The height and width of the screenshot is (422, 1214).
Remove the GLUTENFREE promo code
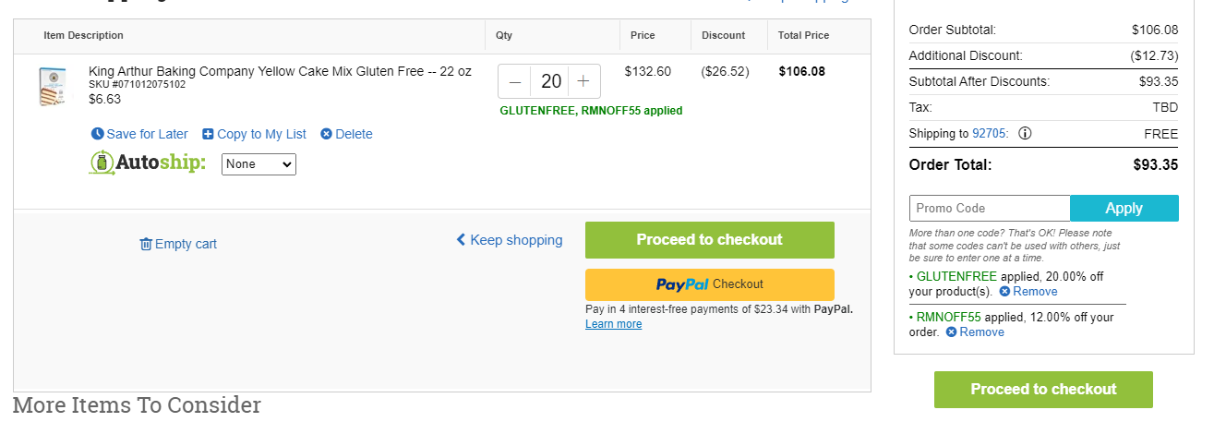[1028, 291]
